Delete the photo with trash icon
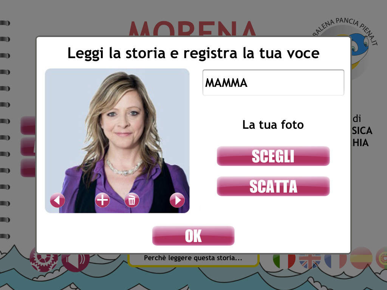The height and width of the screenshot is (290, 387). pos(132,200)
